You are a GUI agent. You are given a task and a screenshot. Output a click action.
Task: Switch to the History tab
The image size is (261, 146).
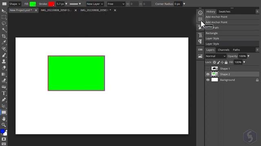coord(210,12)
